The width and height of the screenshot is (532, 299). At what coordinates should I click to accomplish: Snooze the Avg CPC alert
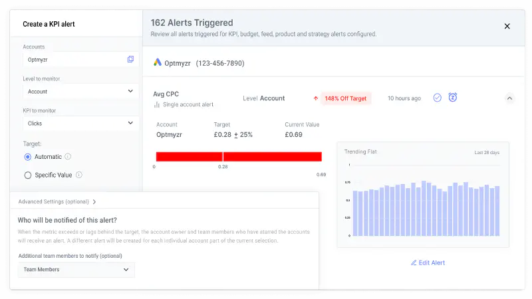click(453, 98)
